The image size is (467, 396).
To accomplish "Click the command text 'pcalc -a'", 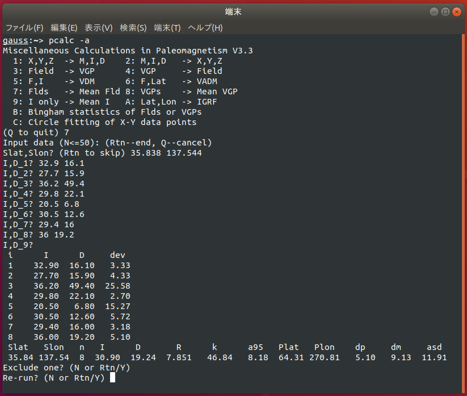I will click(x=69, y=40).
